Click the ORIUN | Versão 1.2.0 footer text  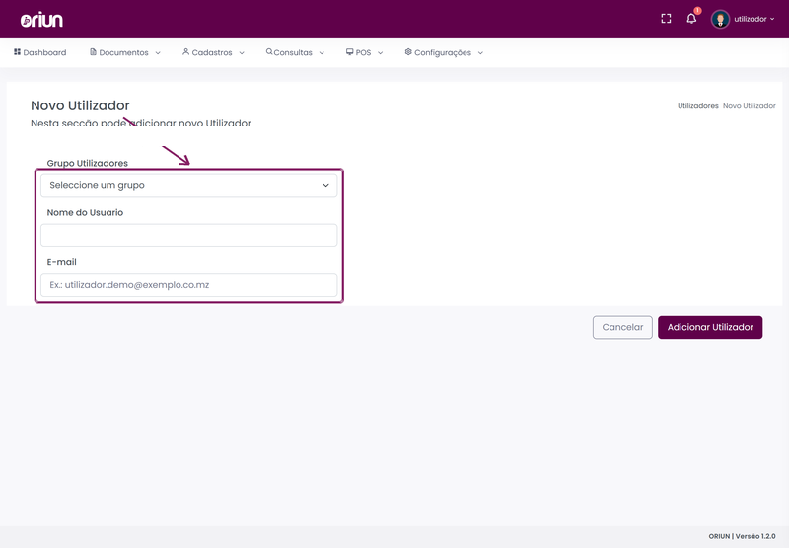742,536
